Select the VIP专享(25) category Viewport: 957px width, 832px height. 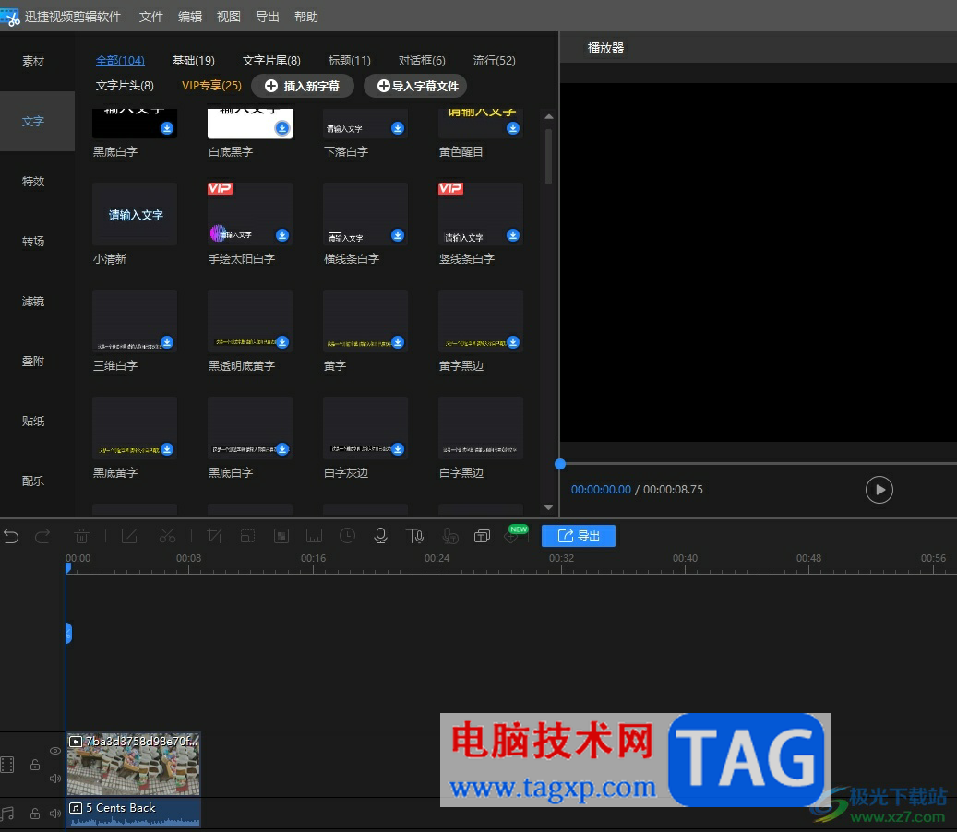point(211,86)
